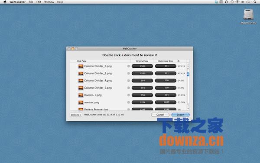This screenshot has width=260, height=163.
Task: Click the Time Machine menu bar icon
Action: point(232,2)
